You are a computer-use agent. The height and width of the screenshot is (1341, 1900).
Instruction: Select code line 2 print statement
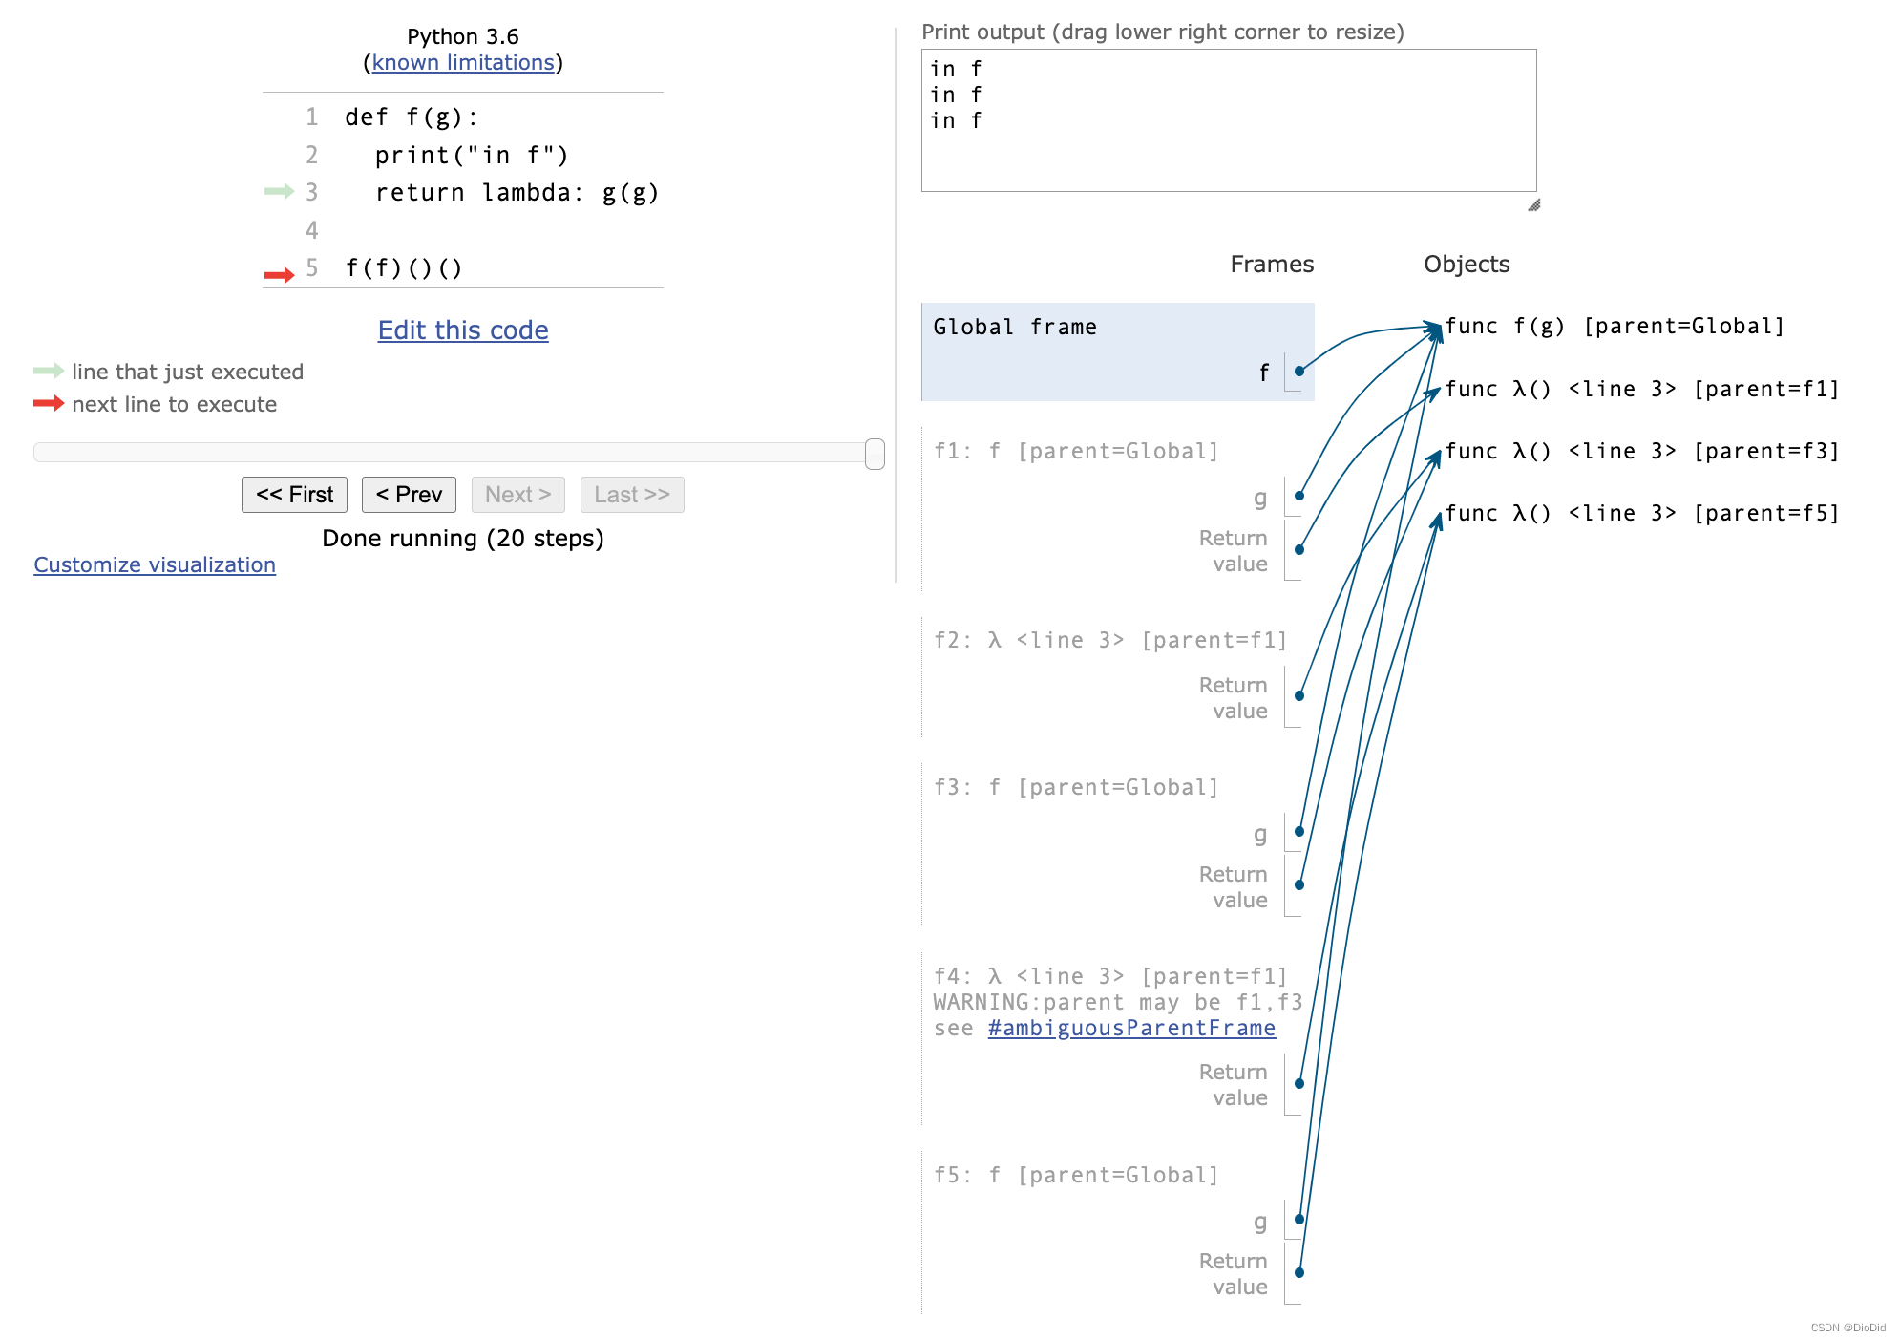point(472,155)
